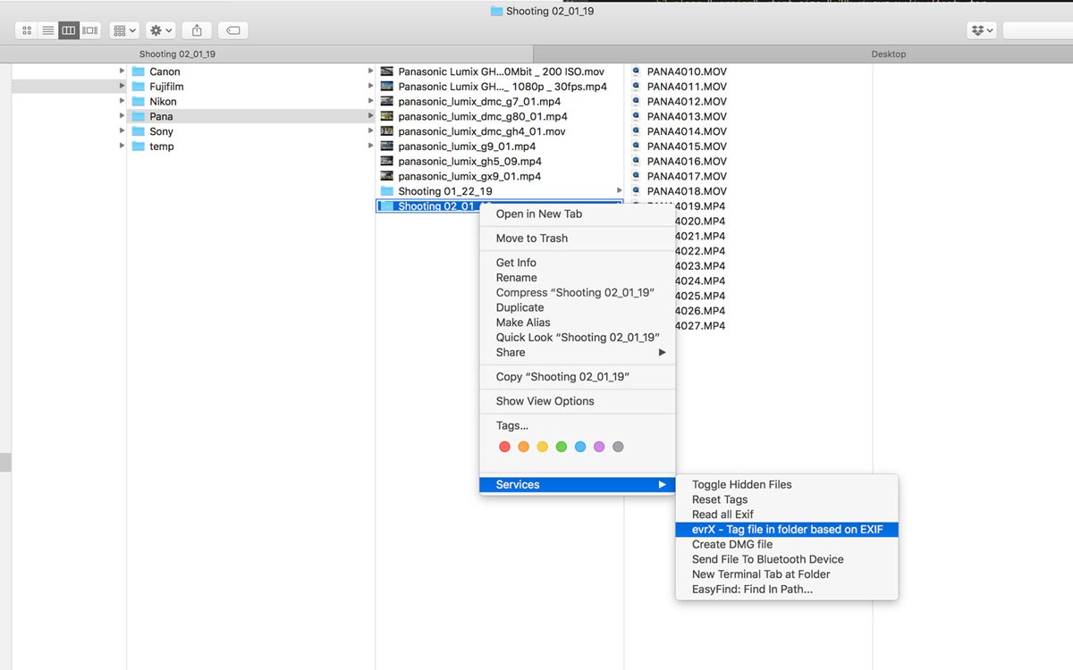
Task: Click icon of panasonic_lumix_g9_01.mp4
Action: pos(387,146)
